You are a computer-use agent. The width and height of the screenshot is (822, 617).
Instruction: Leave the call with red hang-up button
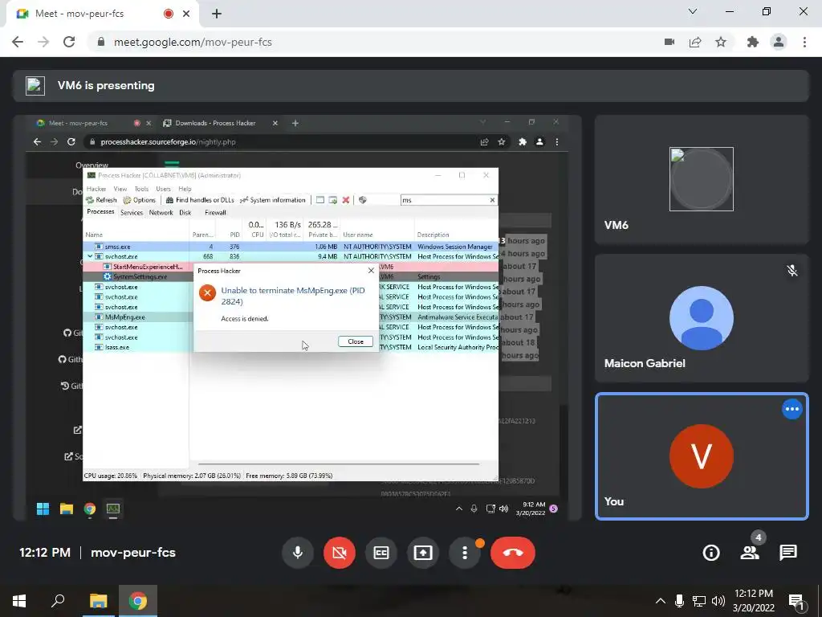[x=513, y=553]
